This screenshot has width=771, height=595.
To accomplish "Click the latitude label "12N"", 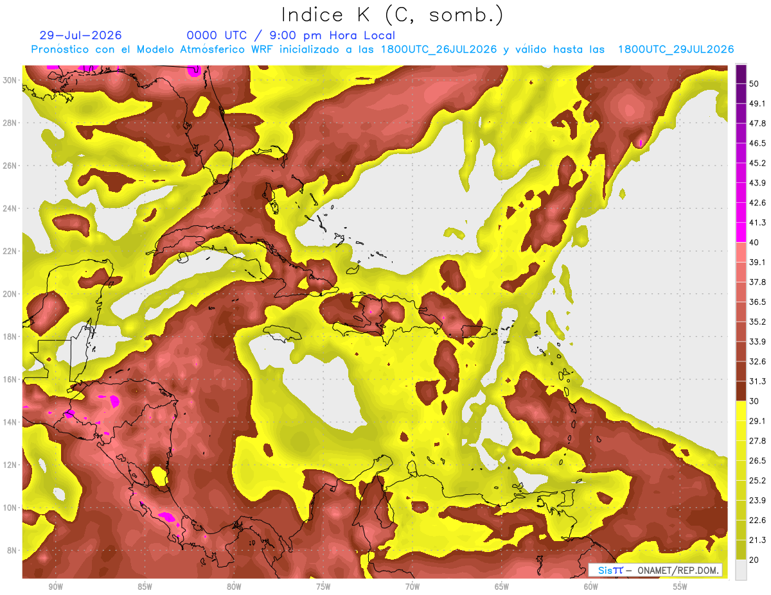I will 11,465.
